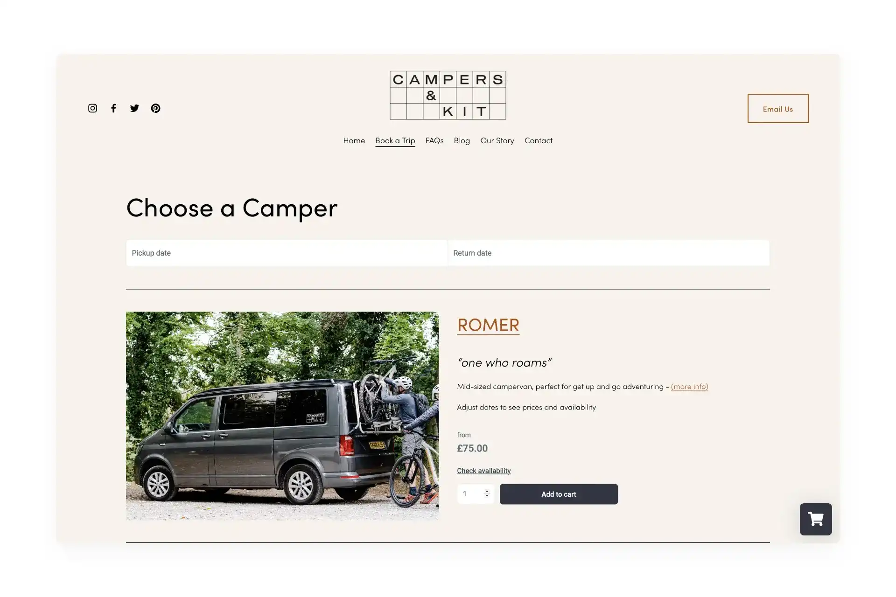This screenshot has width=896, height=597.
Task: Open the Pickup date field
Action: (x=287, y=252)
